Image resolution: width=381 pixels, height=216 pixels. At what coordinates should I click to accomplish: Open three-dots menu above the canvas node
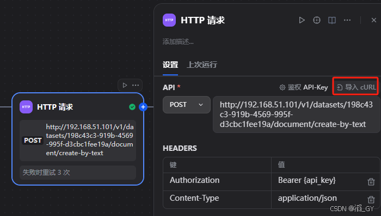[136, 85]
